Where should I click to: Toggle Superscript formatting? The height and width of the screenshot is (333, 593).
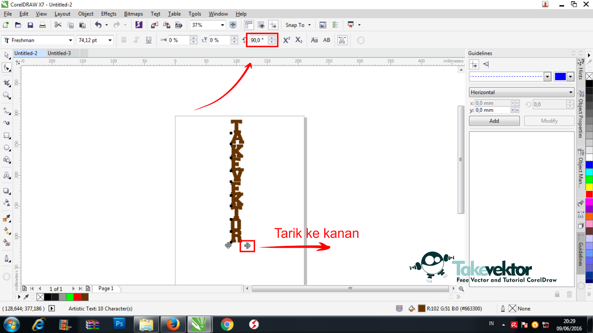click(x=286, y=40)
